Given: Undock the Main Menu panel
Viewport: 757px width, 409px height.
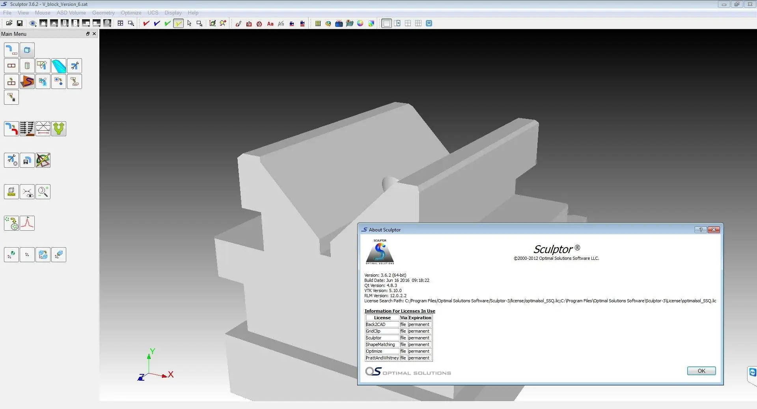Looking at the screenshot, I should tap(88, 34).
